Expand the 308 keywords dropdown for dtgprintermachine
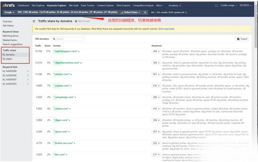This screenshot has width=258, height=162. click(x=156, y=63)
